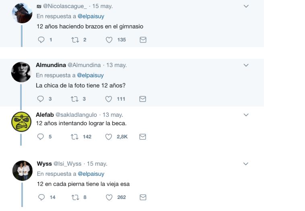The width and height of the screenshot is (305, 211).
Task: Open the @elpaisuy link in Almundina's reply
Action: coord(90,75)
